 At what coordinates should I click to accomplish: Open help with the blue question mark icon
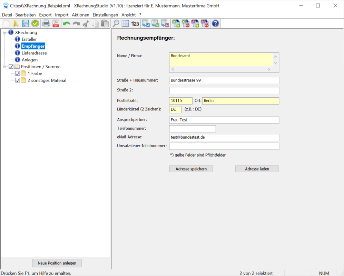click(x=215, y=23)
